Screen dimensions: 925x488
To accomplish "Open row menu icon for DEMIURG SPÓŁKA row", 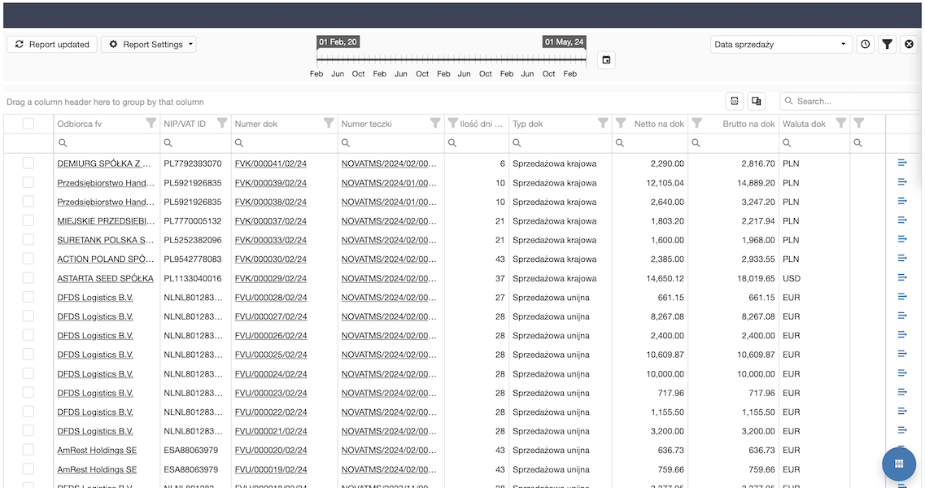I will (902, 163).
